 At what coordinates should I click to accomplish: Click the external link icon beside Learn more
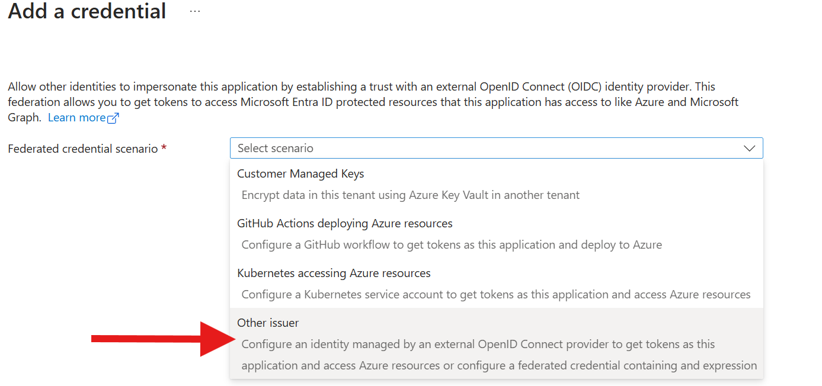click(x=113, y=118)
